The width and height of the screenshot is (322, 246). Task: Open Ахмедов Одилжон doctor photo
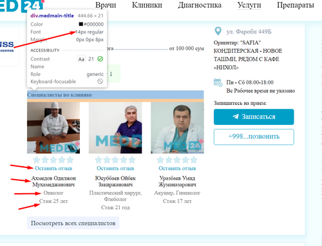[x=53, y=128]
